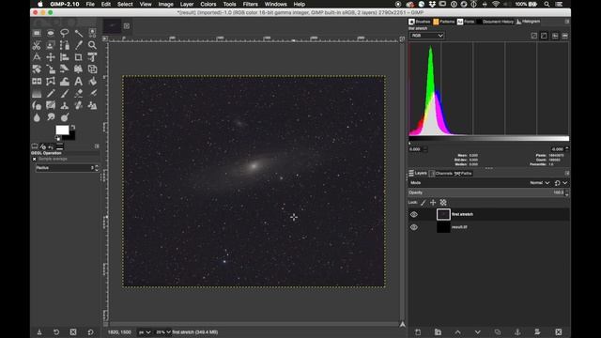Lower layer with the down arrow
601x338 pixels.
pos(478,331)
